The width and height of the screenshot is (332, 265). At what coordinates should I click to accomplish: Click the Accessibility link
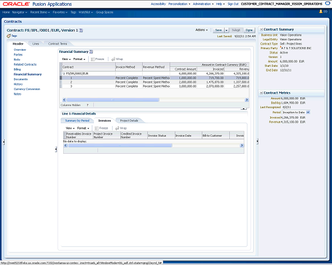coord(158,4)
